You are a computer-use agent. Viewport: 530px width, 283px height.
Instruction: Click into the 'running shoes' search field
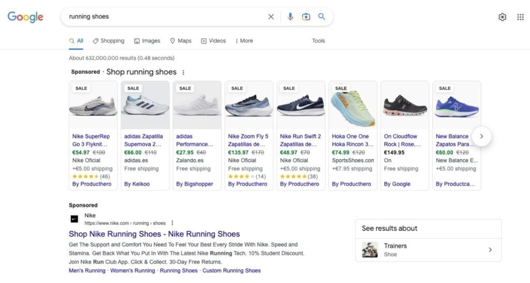point(166,17)
